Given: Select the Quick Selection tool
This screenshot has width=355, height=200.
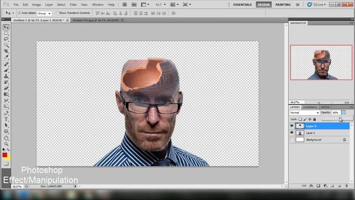Looking at the screenshot, I should pyautogui.click(x=6, y=45).
